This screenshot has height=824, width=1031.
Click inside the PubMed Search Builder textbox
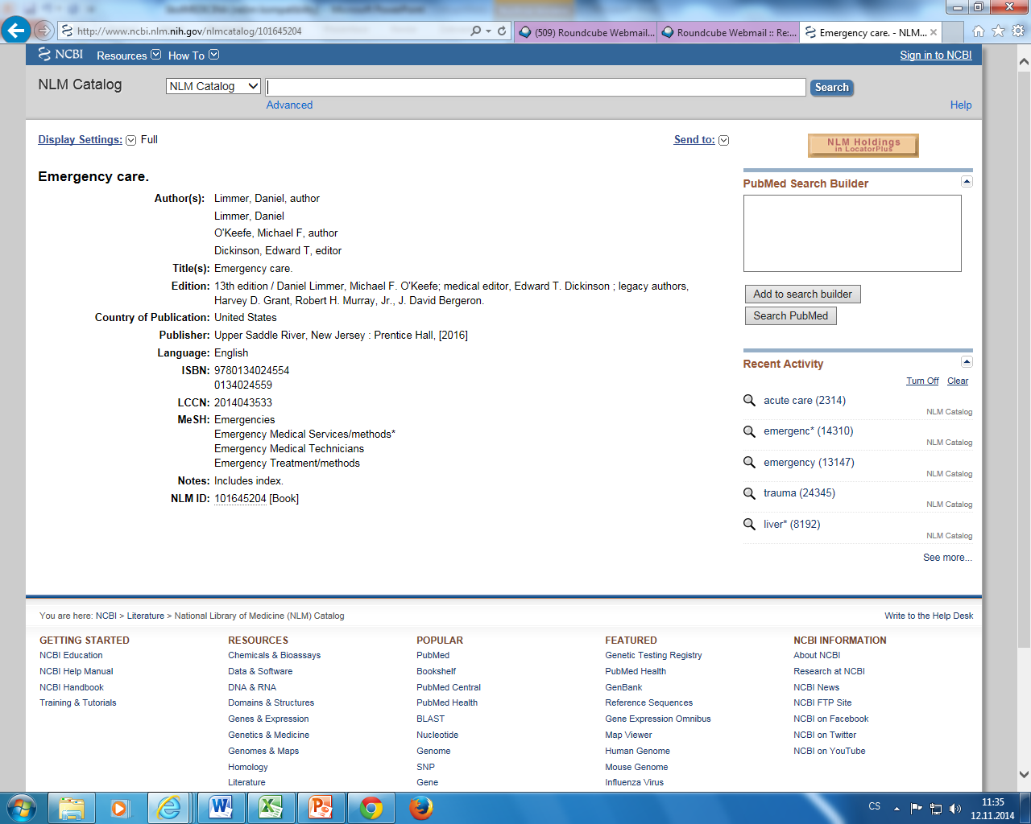[852, 233]
